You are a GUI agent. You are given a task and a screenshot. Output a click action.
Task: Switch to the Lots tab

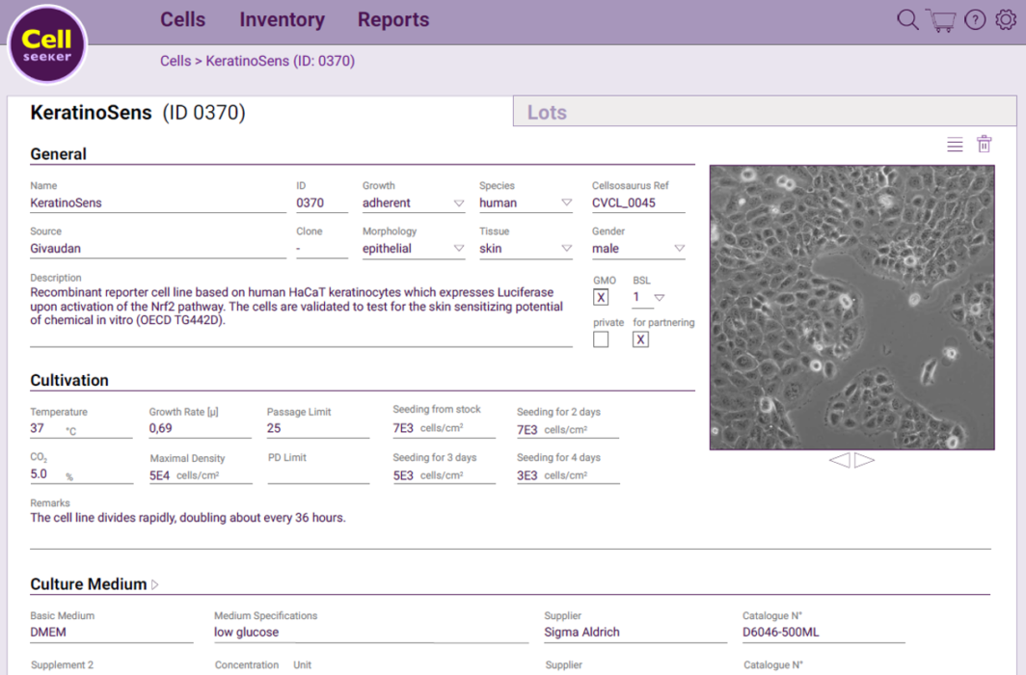[x=547, y=112]
